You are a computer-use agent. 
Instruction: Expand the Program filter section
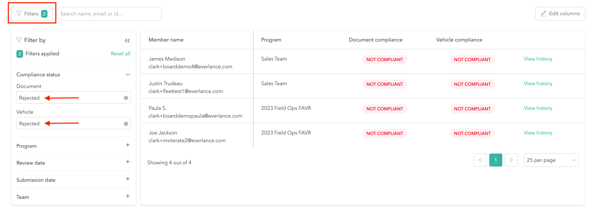click(x=128, y=145)
